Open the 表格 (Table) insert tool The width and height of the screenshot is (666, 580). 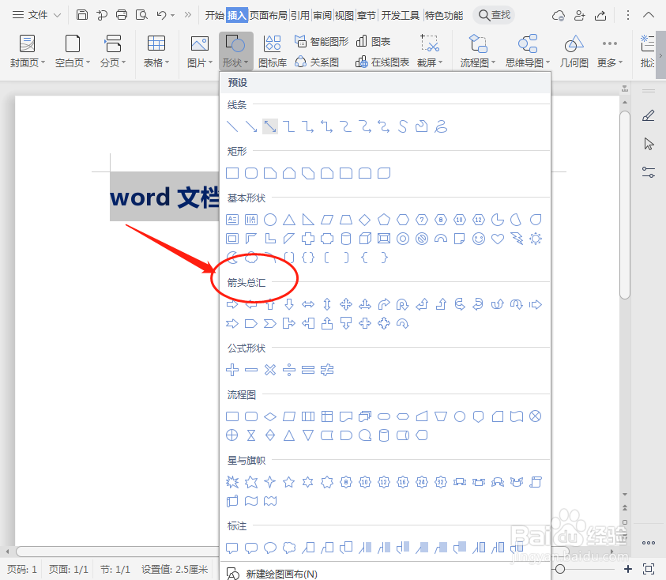(x=156, y=49)
